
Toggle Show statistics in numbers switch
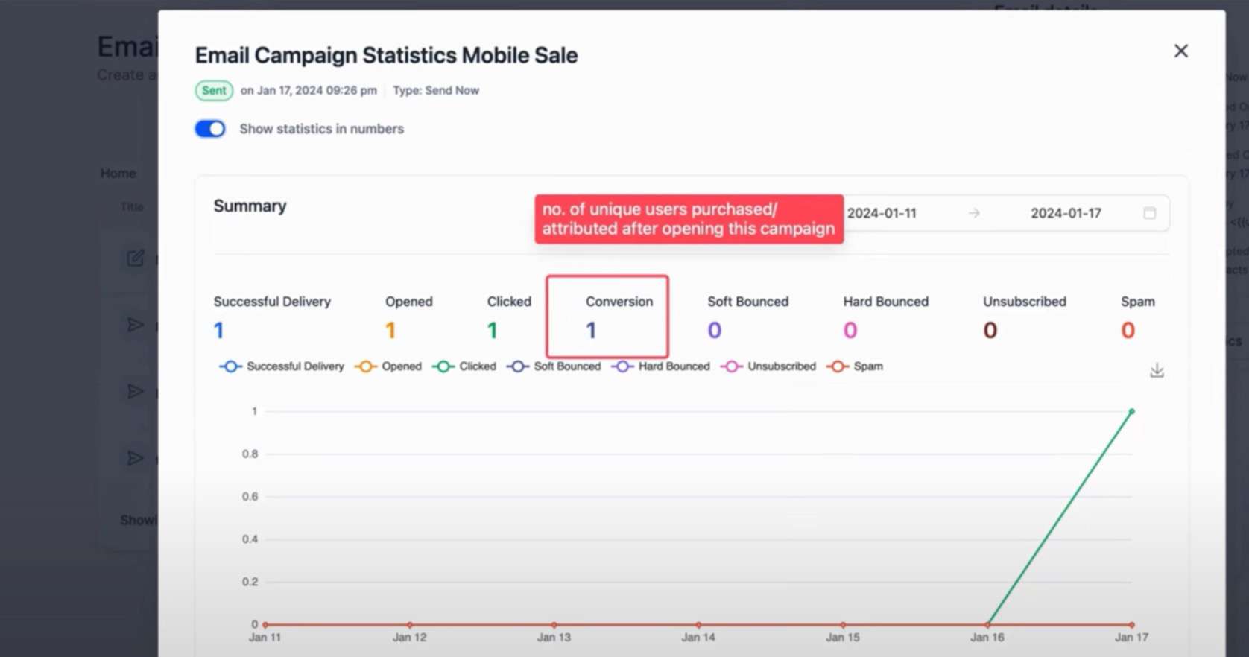coord(210,129)
